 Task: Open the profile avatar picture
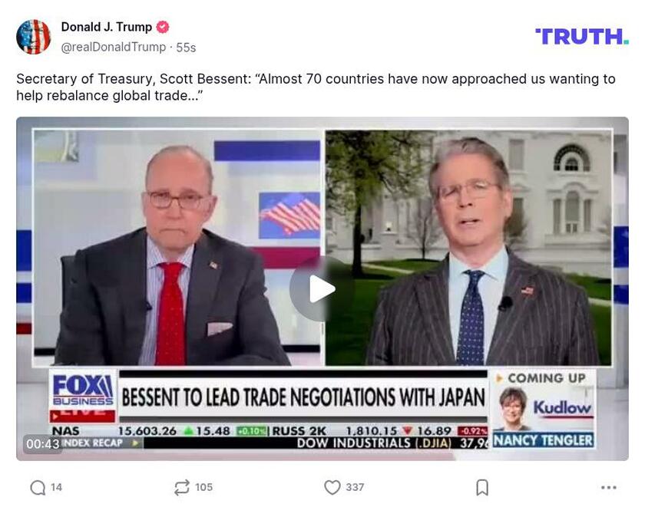(x=33, y=37)
